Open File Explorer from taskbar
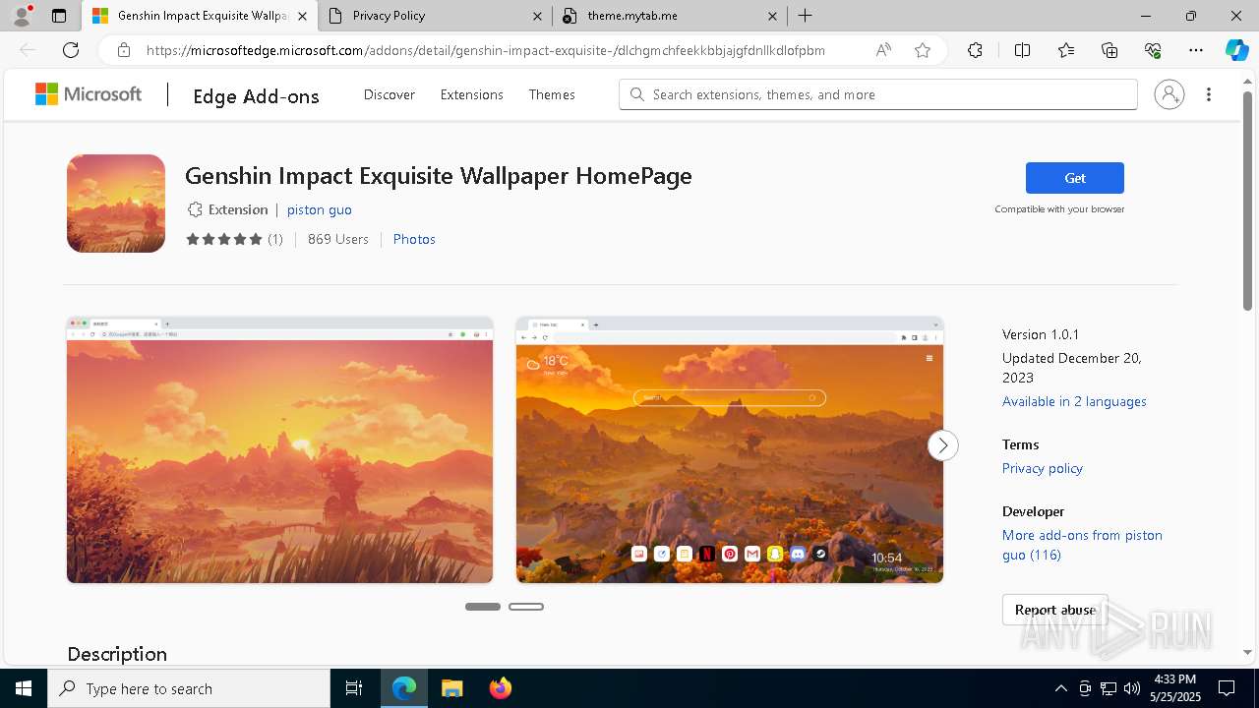The width and height of the screenshot is (1259, 708). tap(451, 688)
